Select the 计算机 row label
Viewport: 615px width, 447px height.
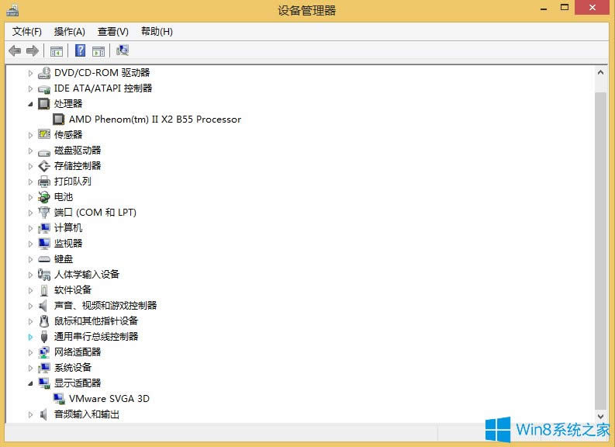(x=68, y=228)
